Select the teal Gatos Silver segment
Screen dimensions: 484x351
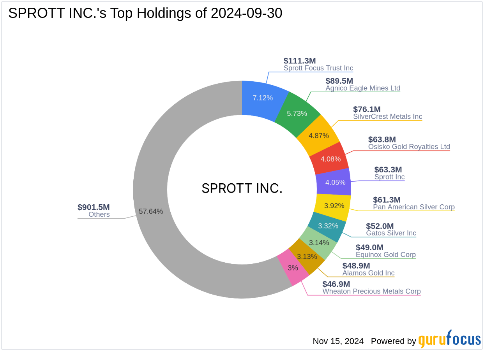click(x=329, y=226)
